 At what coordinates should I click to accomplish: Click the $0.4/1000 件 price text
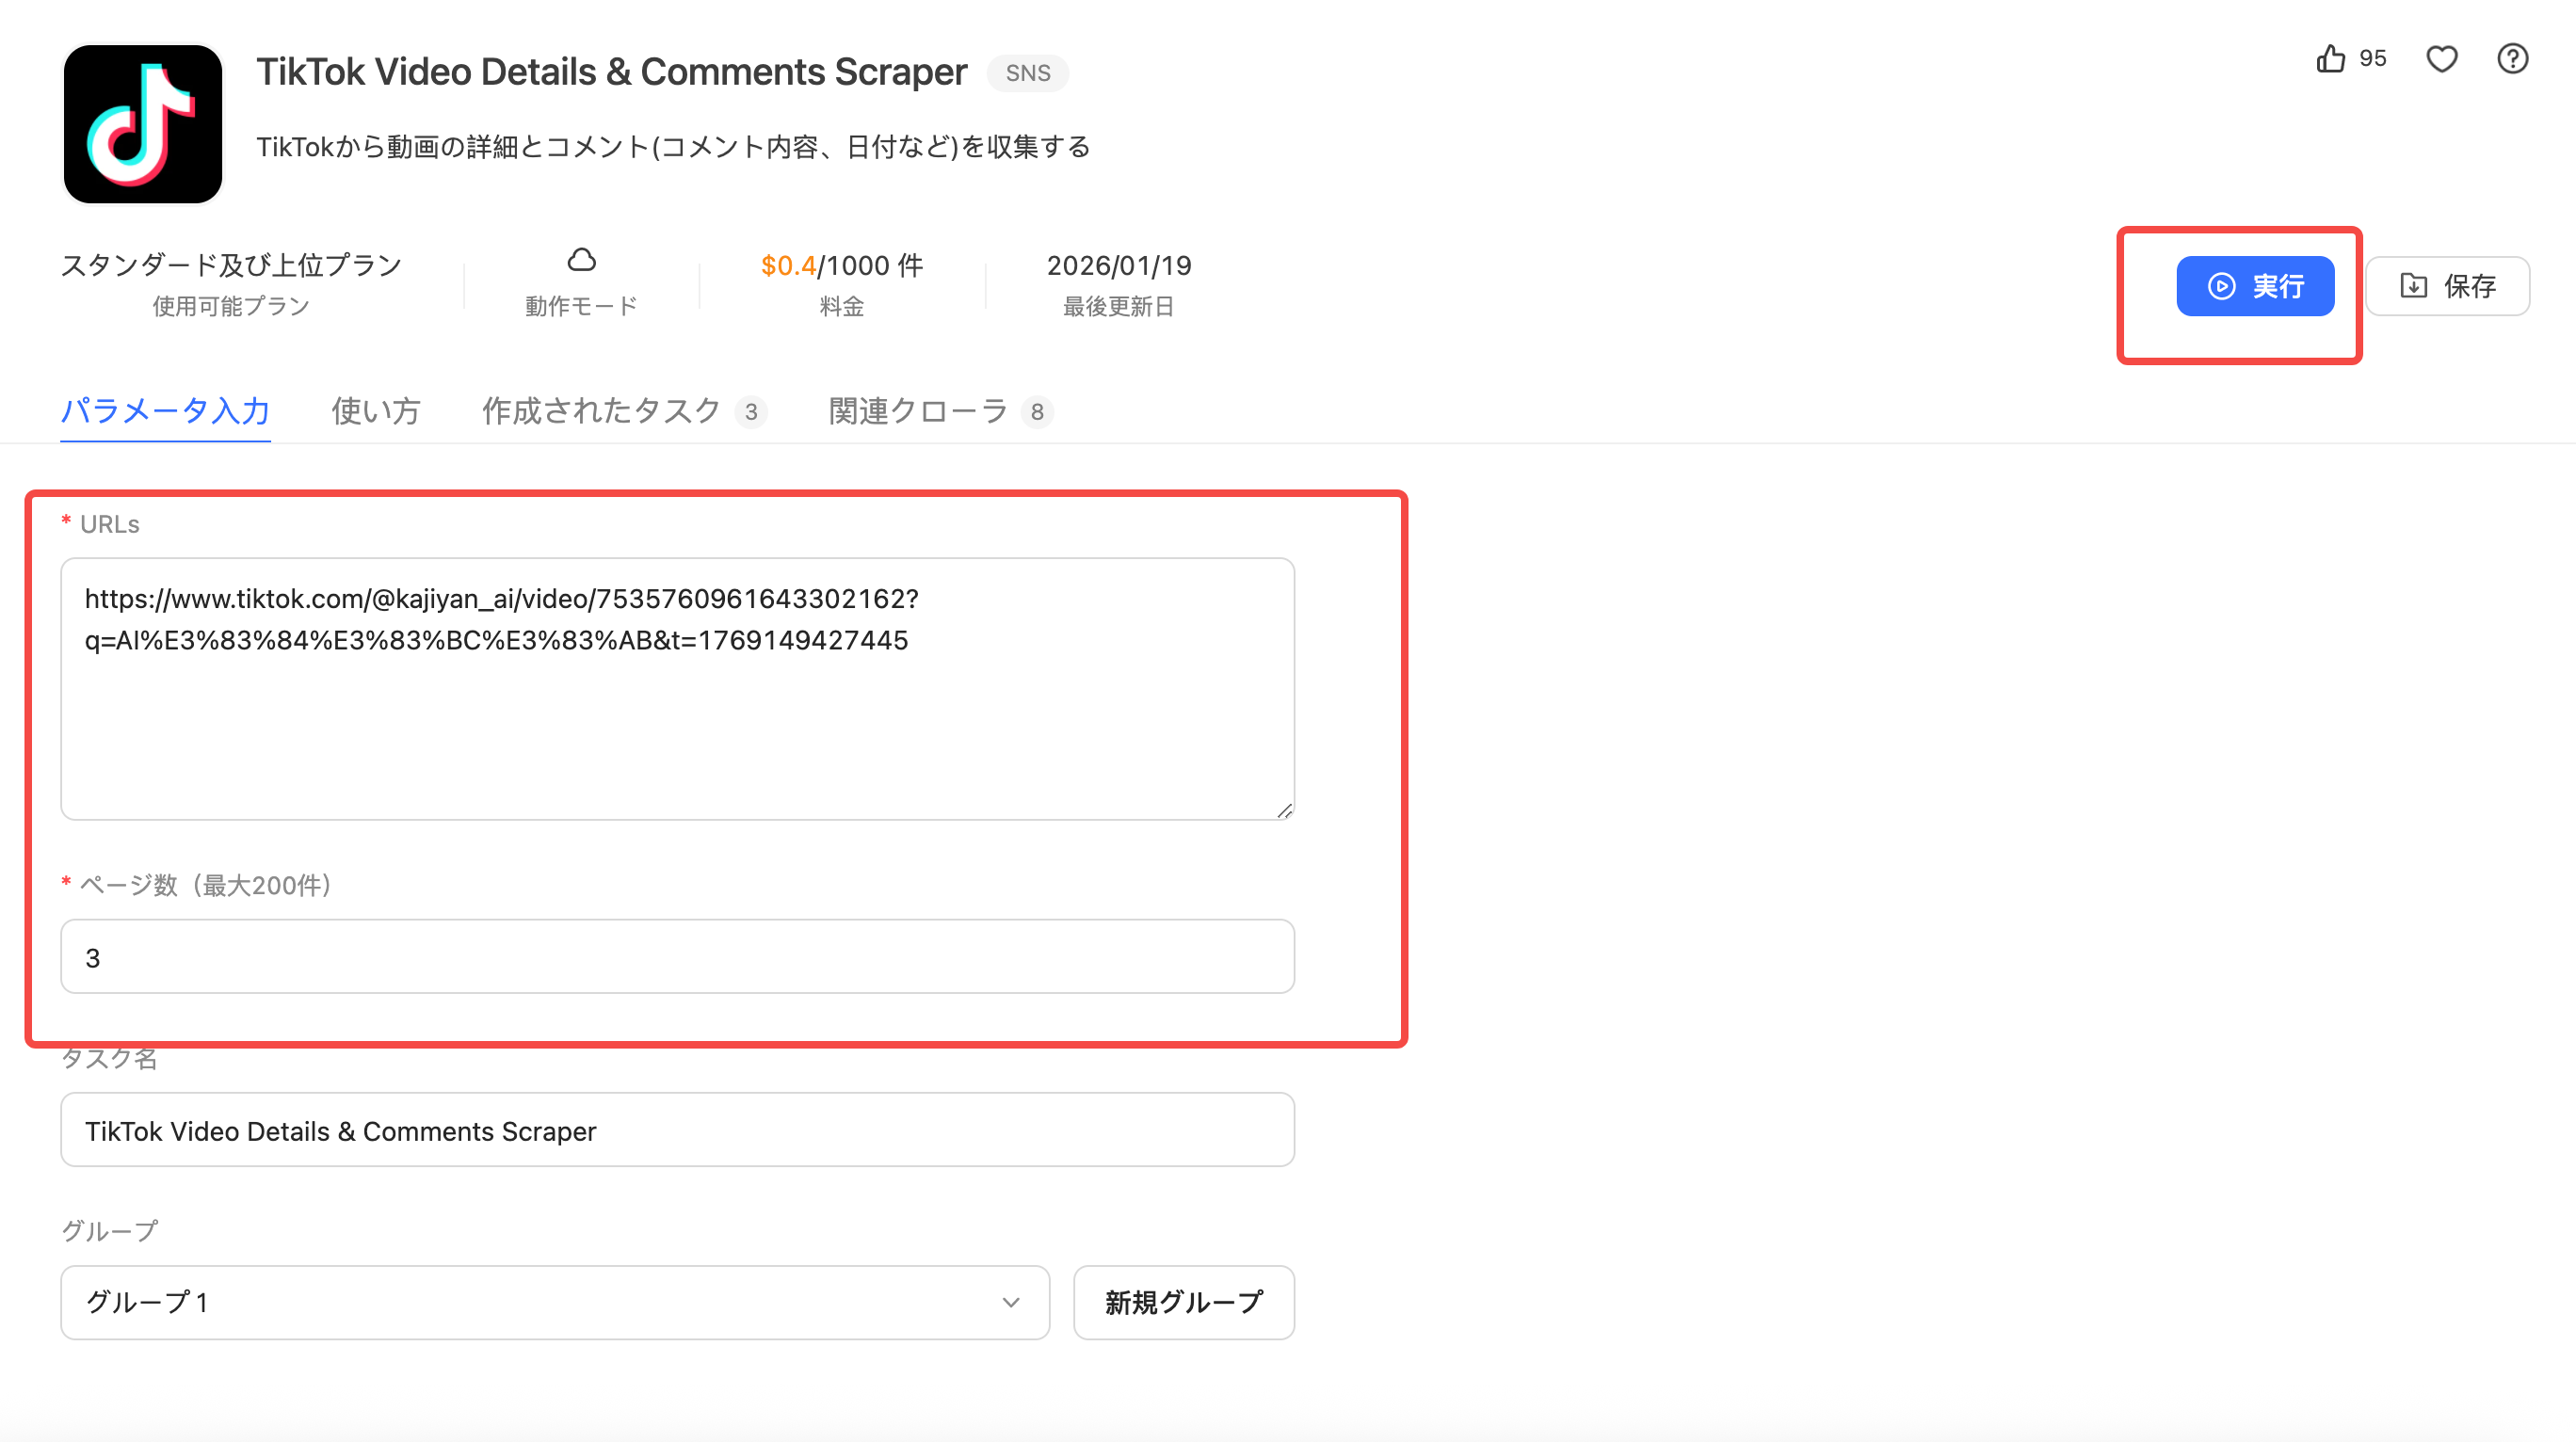coord(841,266)
